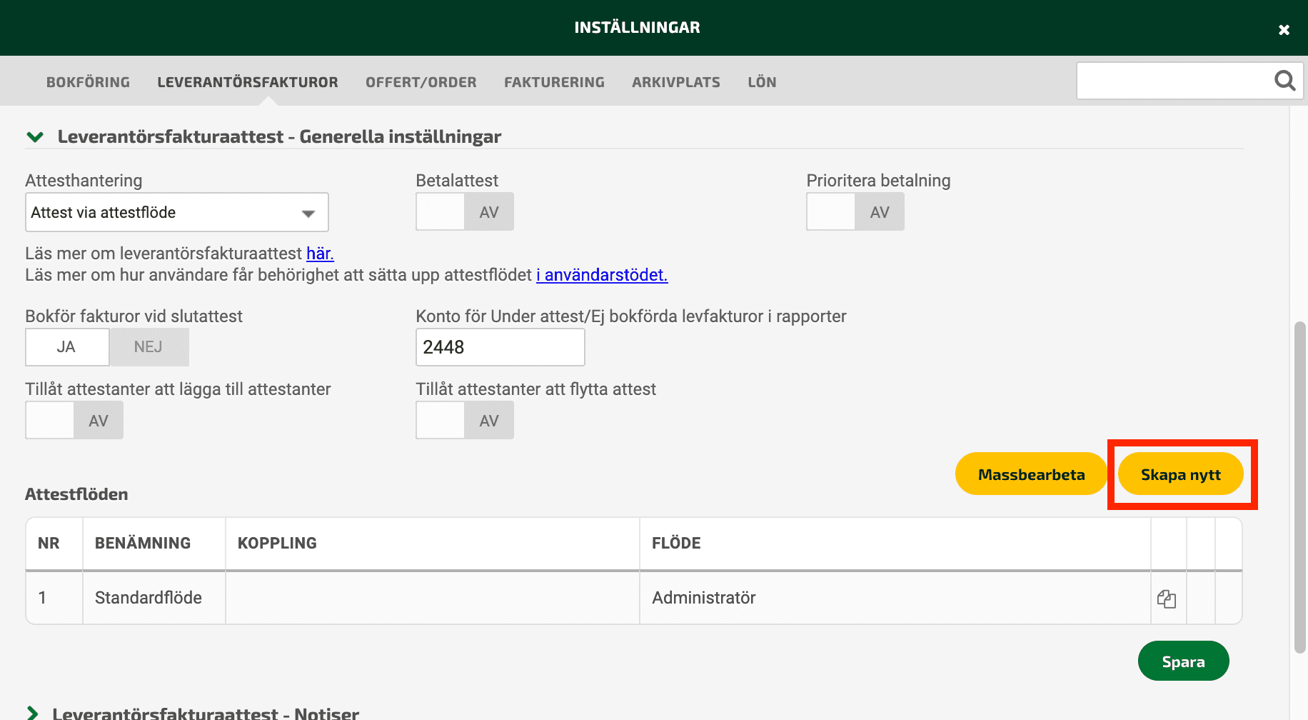
Task: Collapse the Generella inställningar section
Action: pos(35,136)
